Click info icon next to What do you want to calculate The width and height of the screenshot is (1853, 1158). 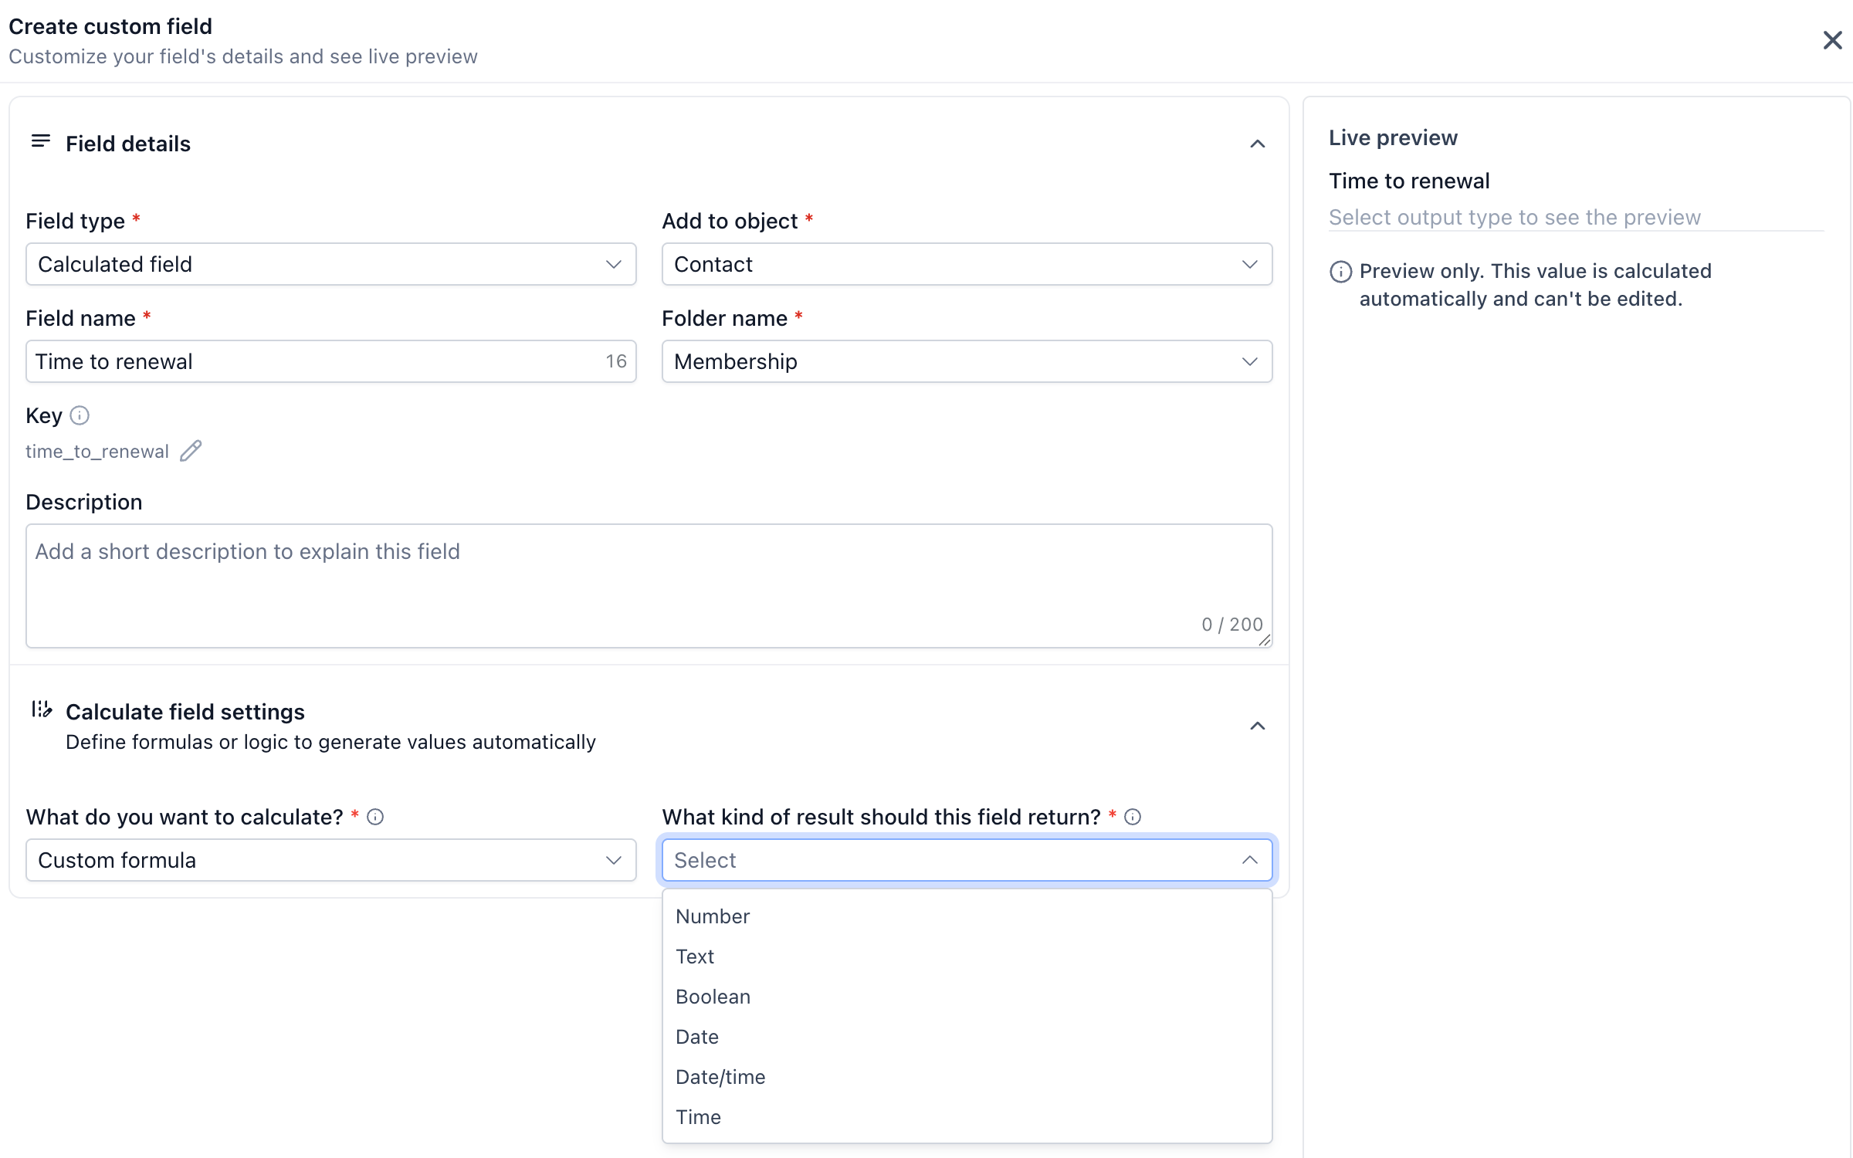click(375, 817)
